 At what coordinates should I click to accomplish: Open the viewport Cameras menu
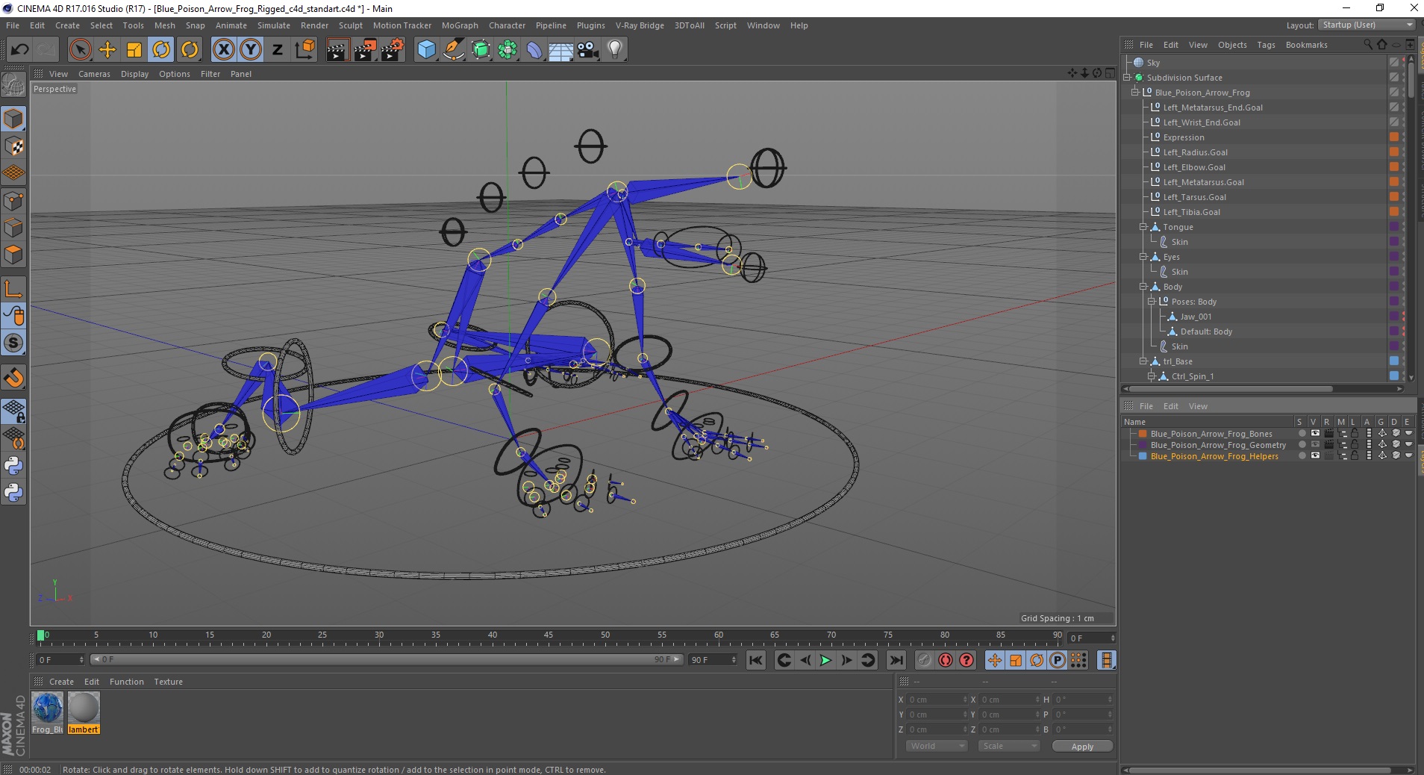click(94, 74)
